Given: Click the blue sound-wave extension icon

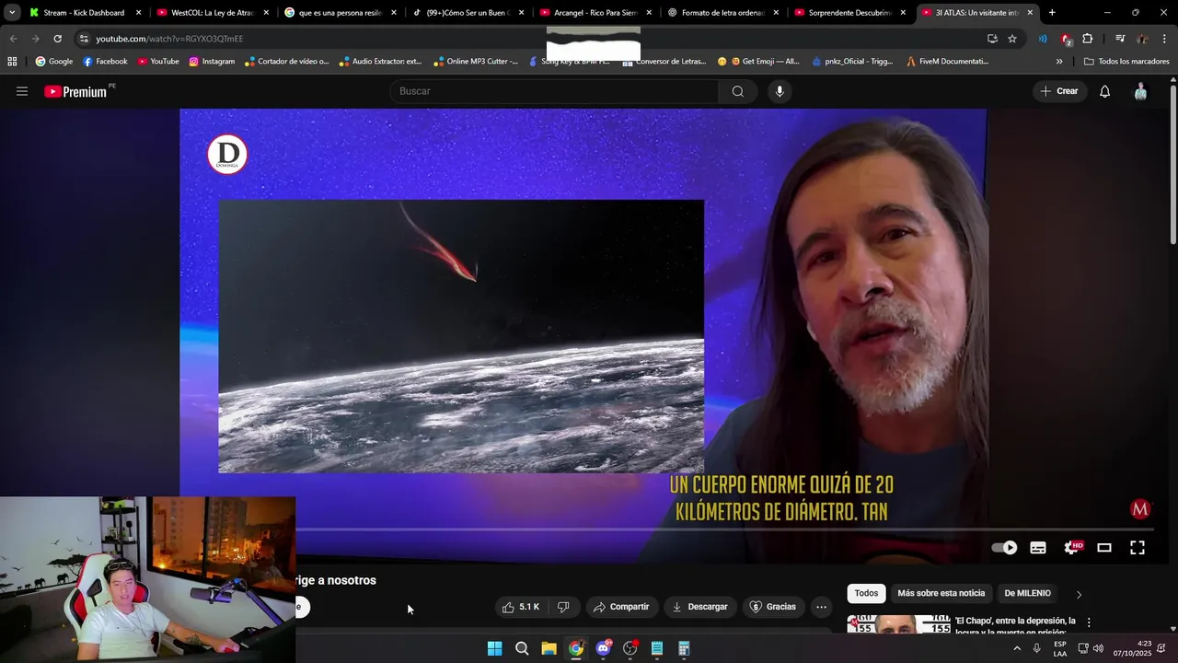Looking at the screenshot, I should click(1043, 39).
